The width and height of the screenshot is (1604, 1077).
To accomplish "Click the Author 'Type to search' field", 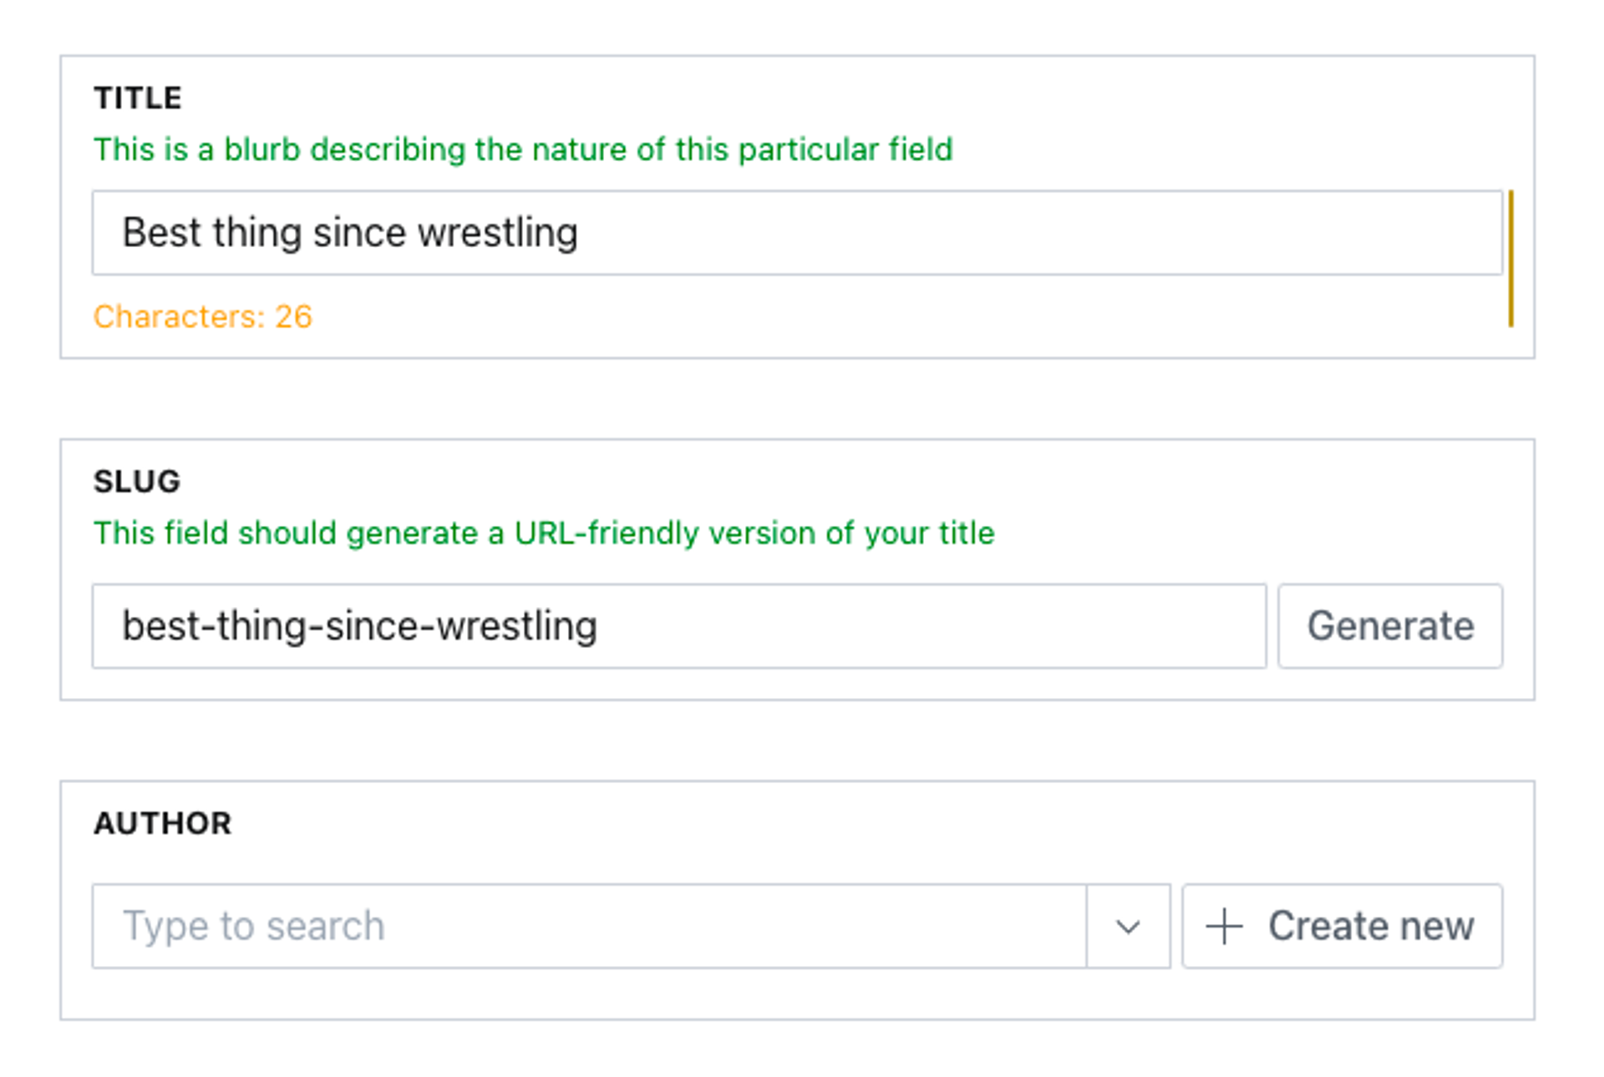I will pos(589,926).
